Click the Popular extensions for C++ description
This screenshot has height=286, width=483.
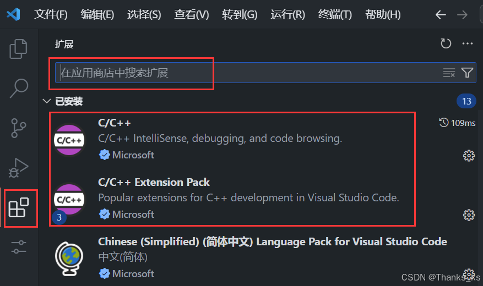click(248, 198)
